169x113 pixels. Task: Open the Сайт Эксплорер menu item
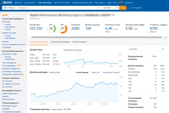(44, 3)
